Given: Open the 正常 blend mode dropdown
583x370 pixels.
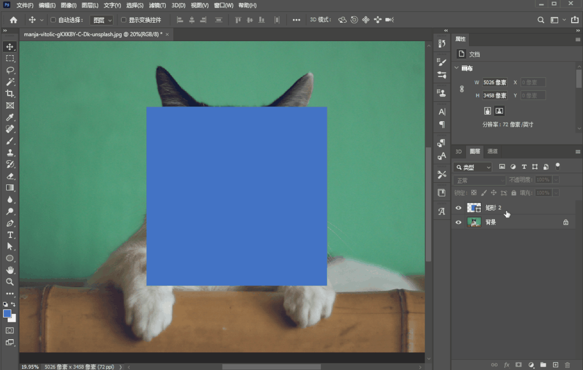Looking at the screenshot, I should (x=480, y=180).
